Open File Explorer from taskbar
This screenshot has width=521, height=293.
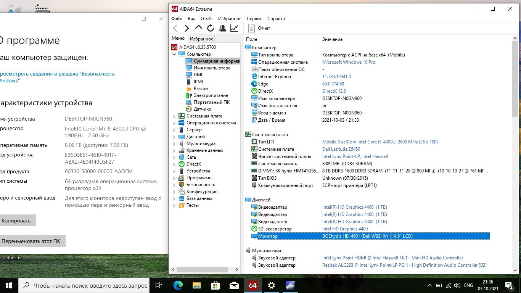(196, 285)
